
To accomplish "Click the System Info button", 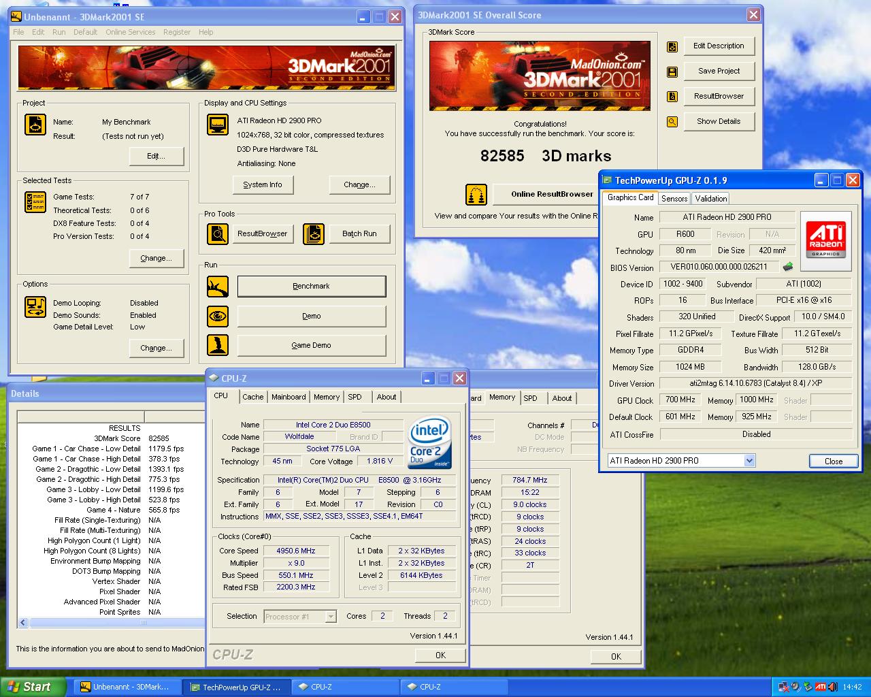I will pos(263,184).
